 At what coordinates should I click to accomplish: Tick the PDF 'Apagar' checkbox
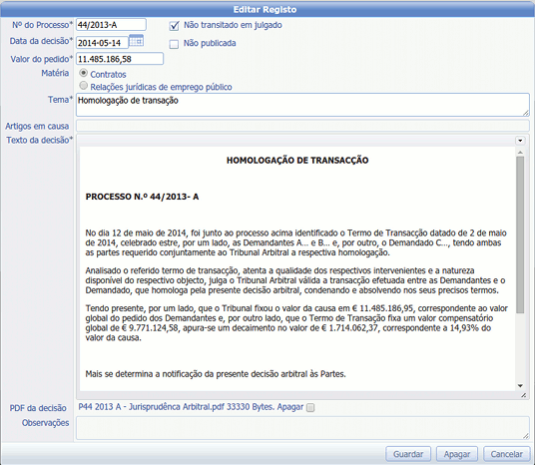(310, 407)
